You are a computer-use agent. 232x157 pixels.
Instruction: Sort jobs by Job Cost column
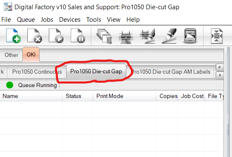(x=191, y=96)
